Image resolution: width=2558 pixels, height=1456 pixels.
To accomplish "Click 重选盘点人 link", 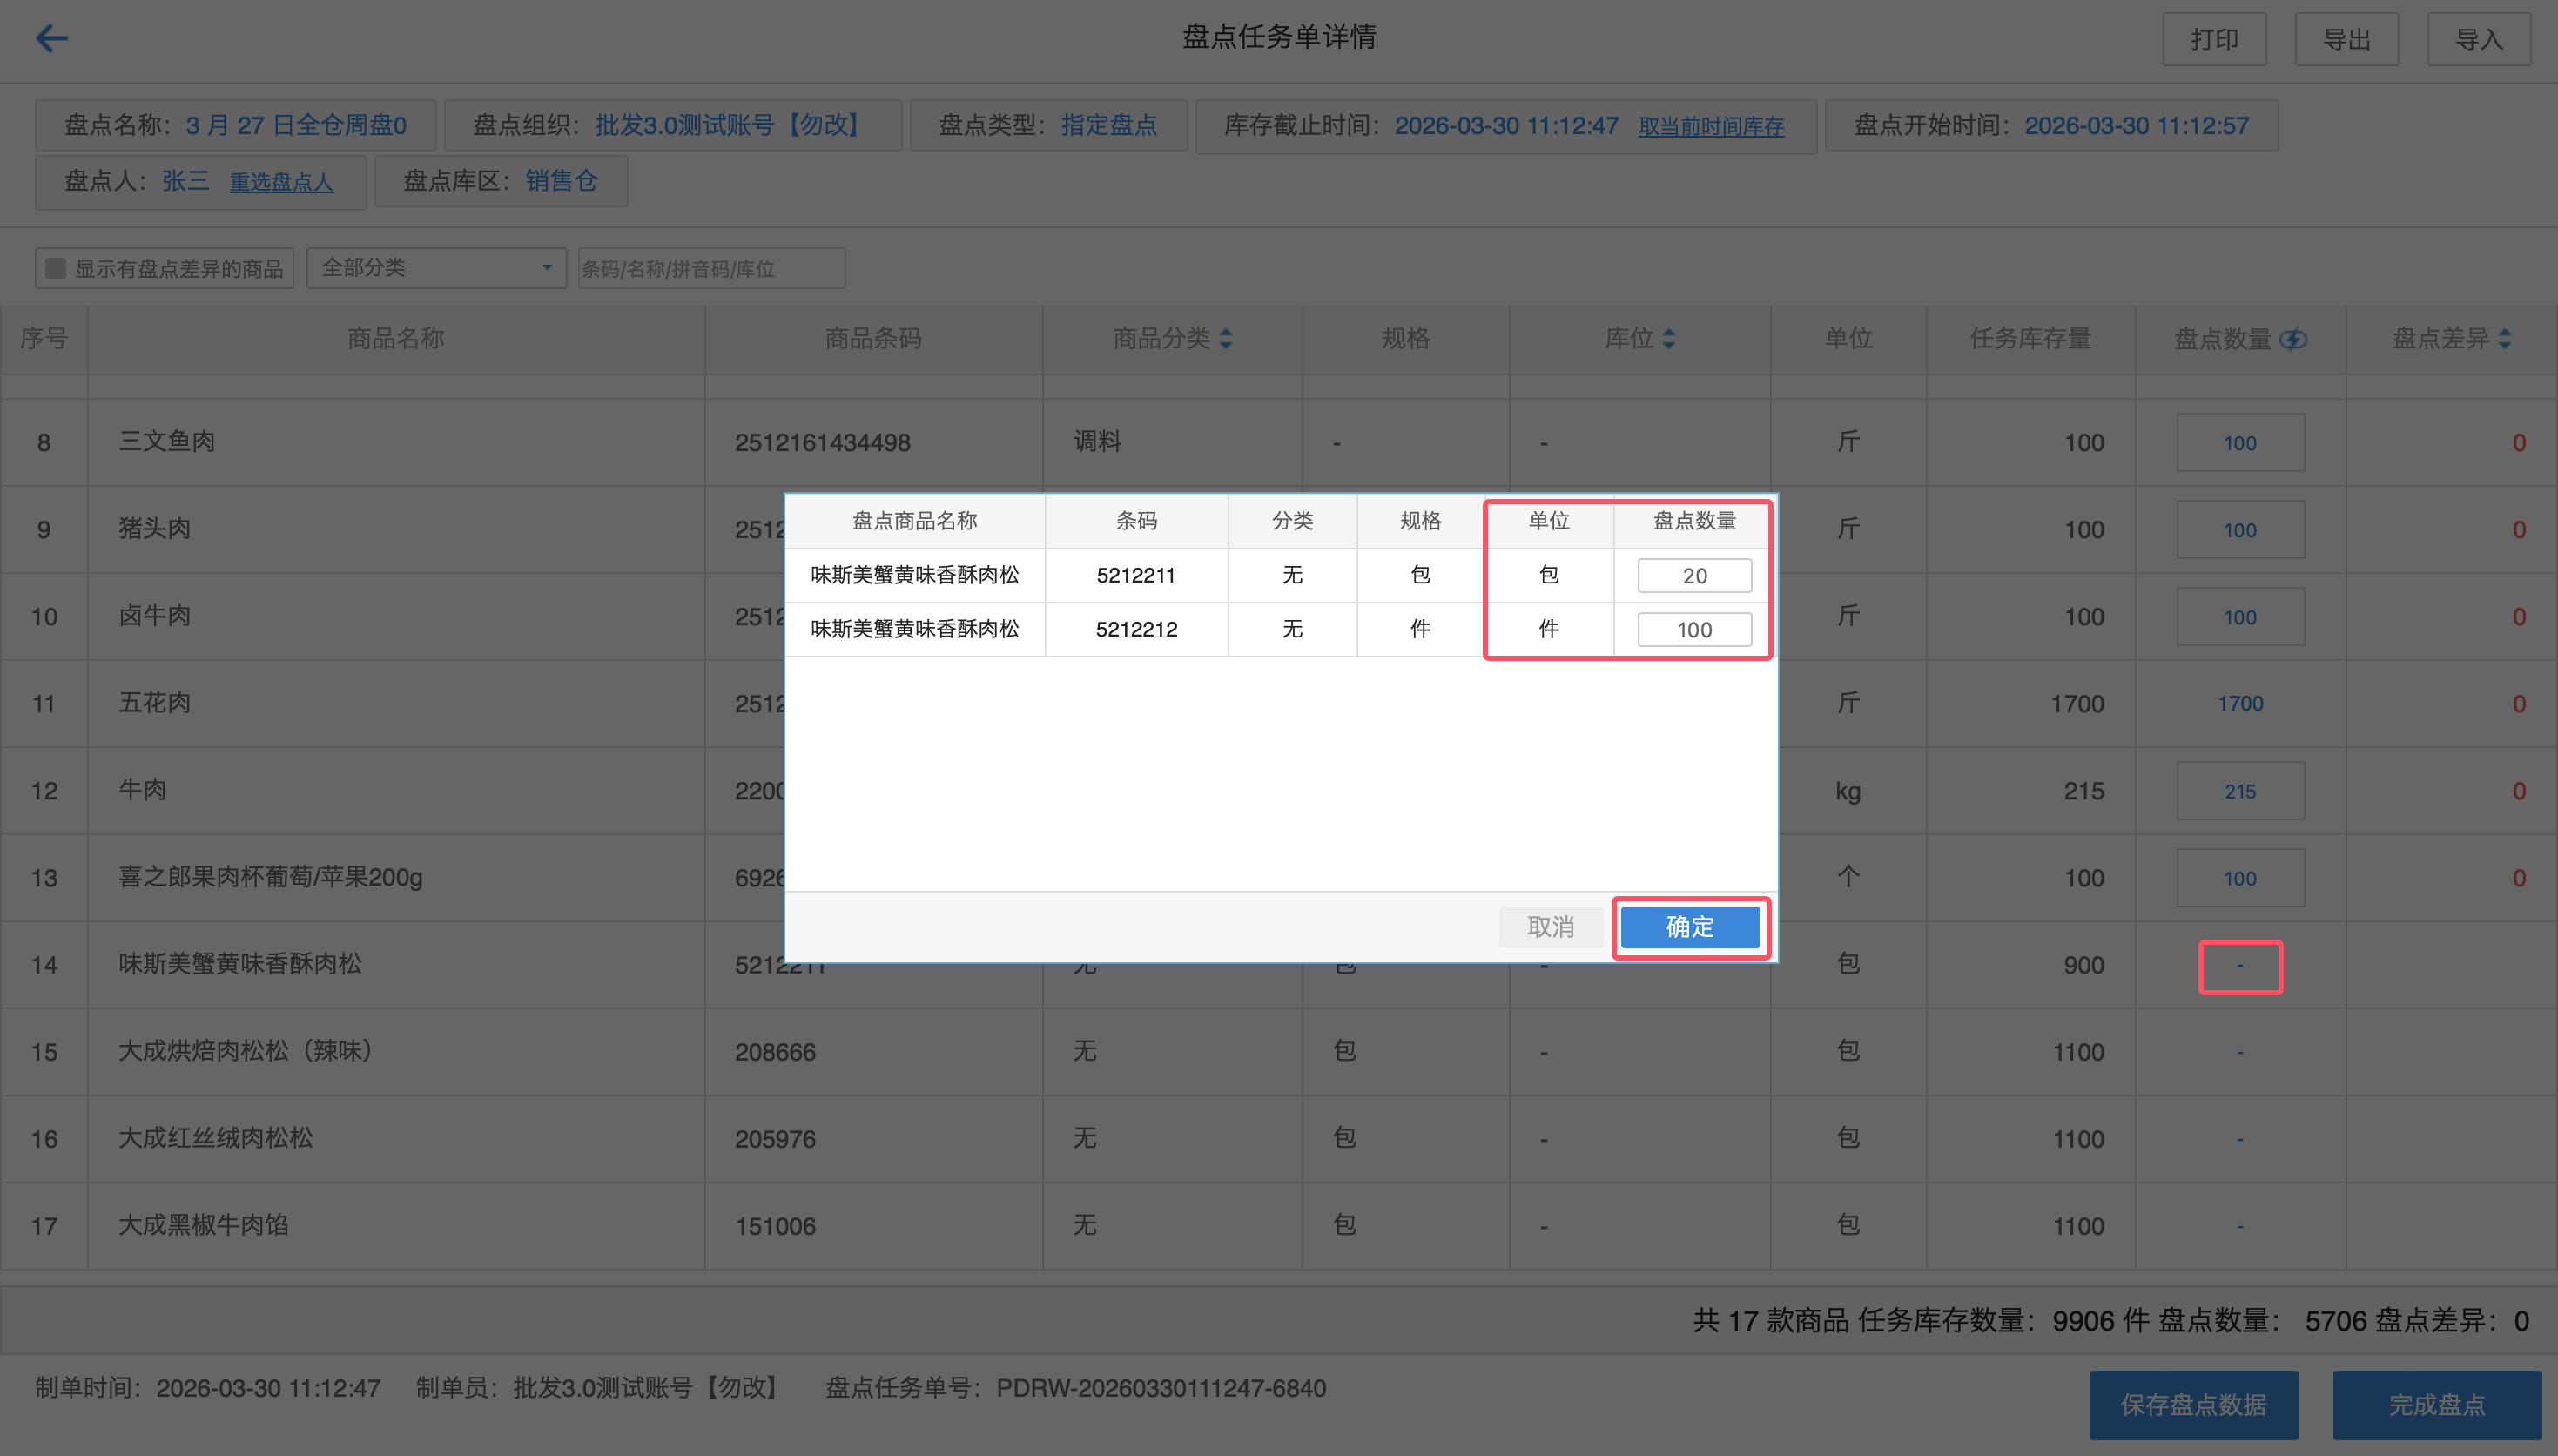I will (281, 182).
